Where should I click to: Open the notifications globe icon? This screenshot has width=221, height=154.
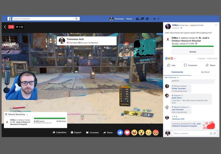pyautogui.click(x=147, y=19)
